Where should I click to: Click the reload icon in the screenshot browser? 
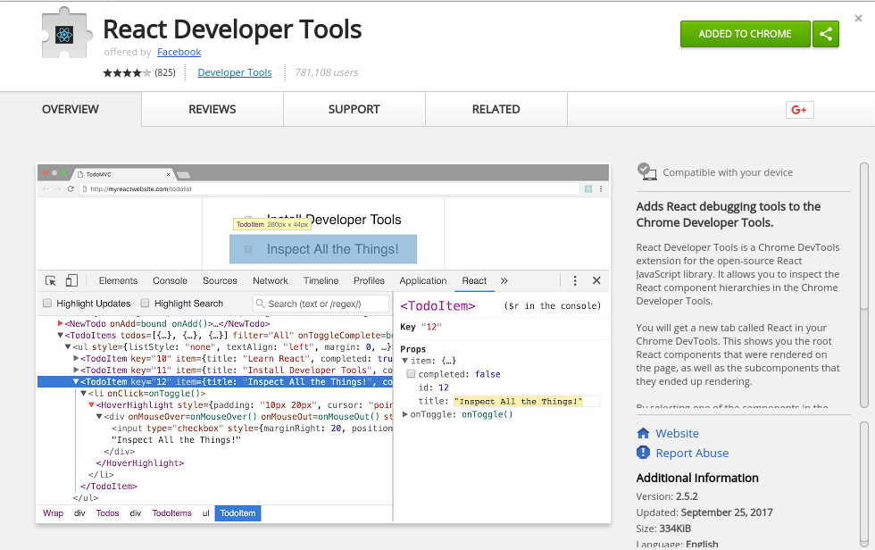point(71,189)
